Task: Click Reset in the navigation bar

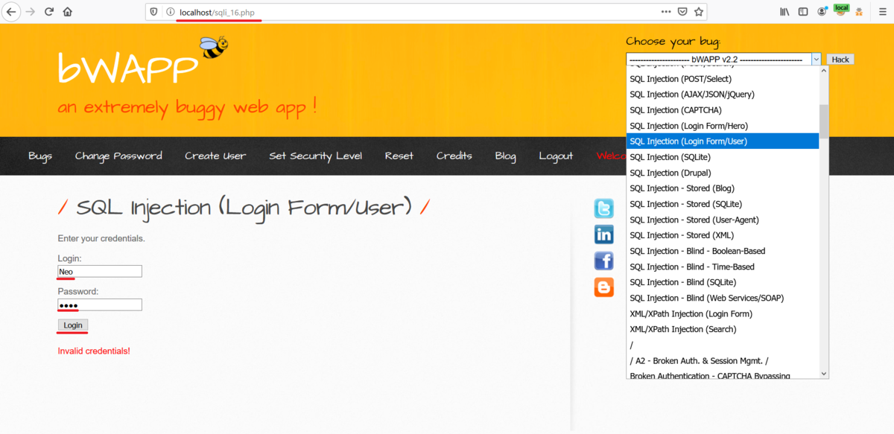Action: tap(399, 156)
